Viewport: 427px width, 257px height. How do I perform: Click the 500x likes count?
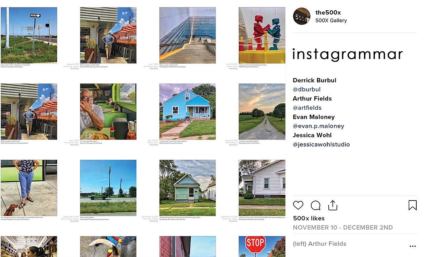[309, 218]
